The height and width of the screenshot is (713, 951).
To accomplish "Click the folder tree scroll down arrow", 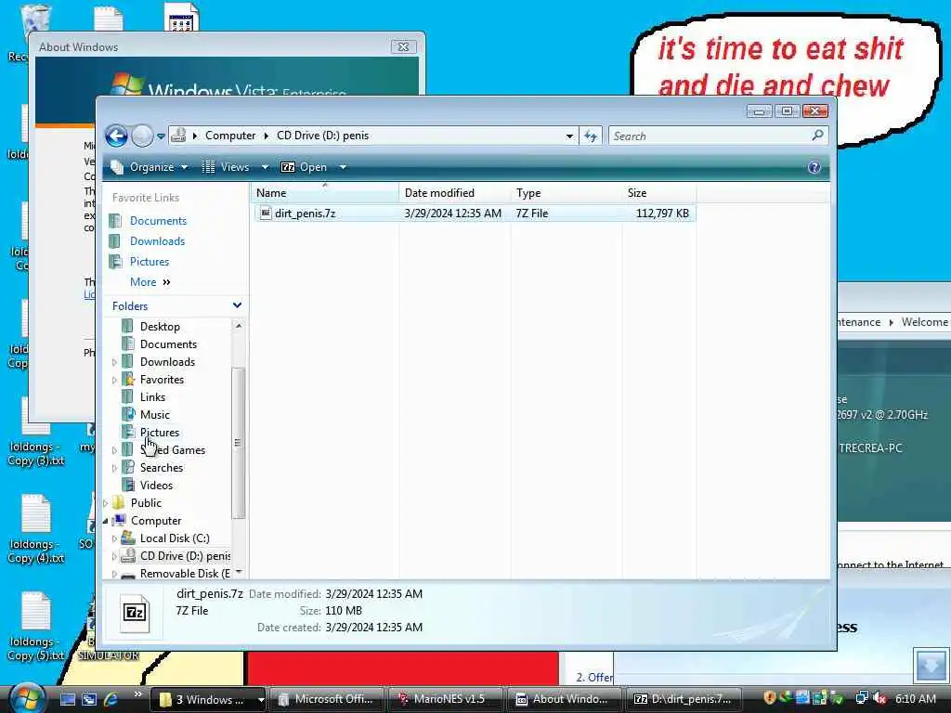I will (239, 572).
